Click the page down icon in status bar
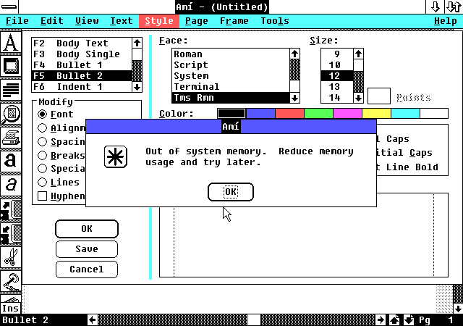Screen dimensions: 463x326 (409, 319)
